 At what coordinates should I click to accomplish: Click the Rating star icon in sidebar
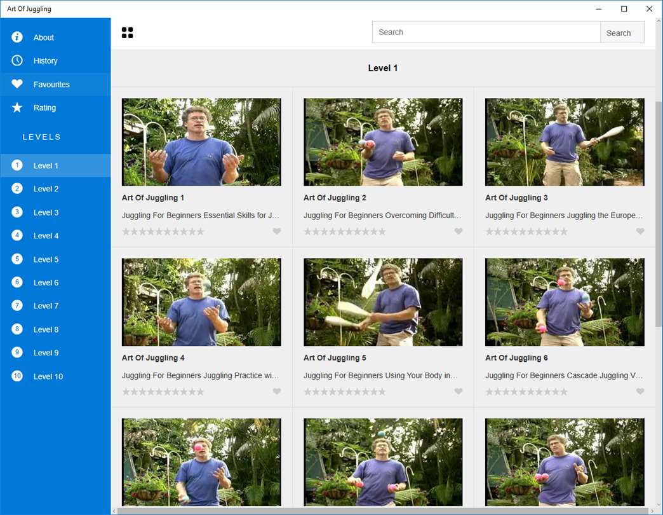pos(17,108)
